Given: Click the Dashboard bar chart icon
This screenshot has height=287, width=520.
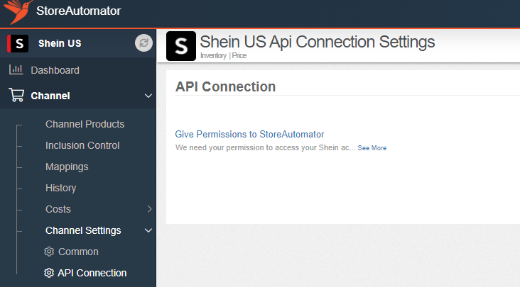Looking at the screenshot, I should pyautogui.click(x=16, y=69).
